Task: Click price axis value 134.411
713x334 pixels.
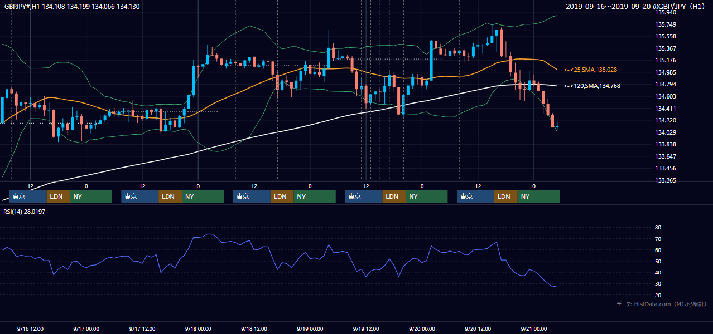Action: pos(666,109)
